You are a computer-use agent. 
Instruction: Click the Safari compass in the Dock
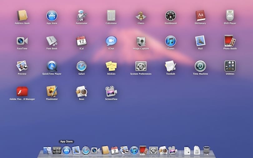tap(86, 150)
